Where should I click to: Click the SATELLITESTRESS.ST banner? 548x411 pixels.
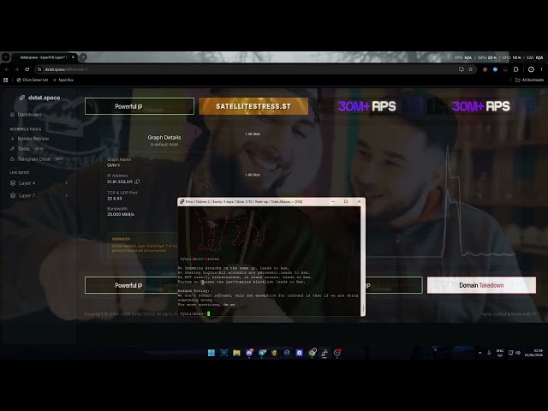[x=253, y=106]
